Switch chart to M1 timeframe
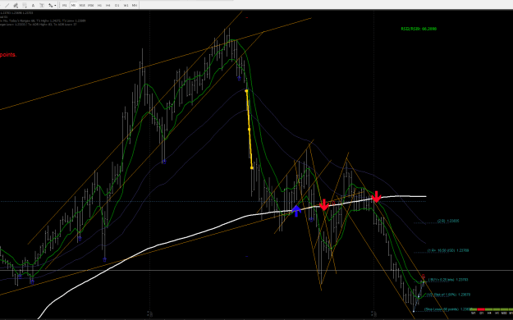The image size is (513, 320). 65,5
